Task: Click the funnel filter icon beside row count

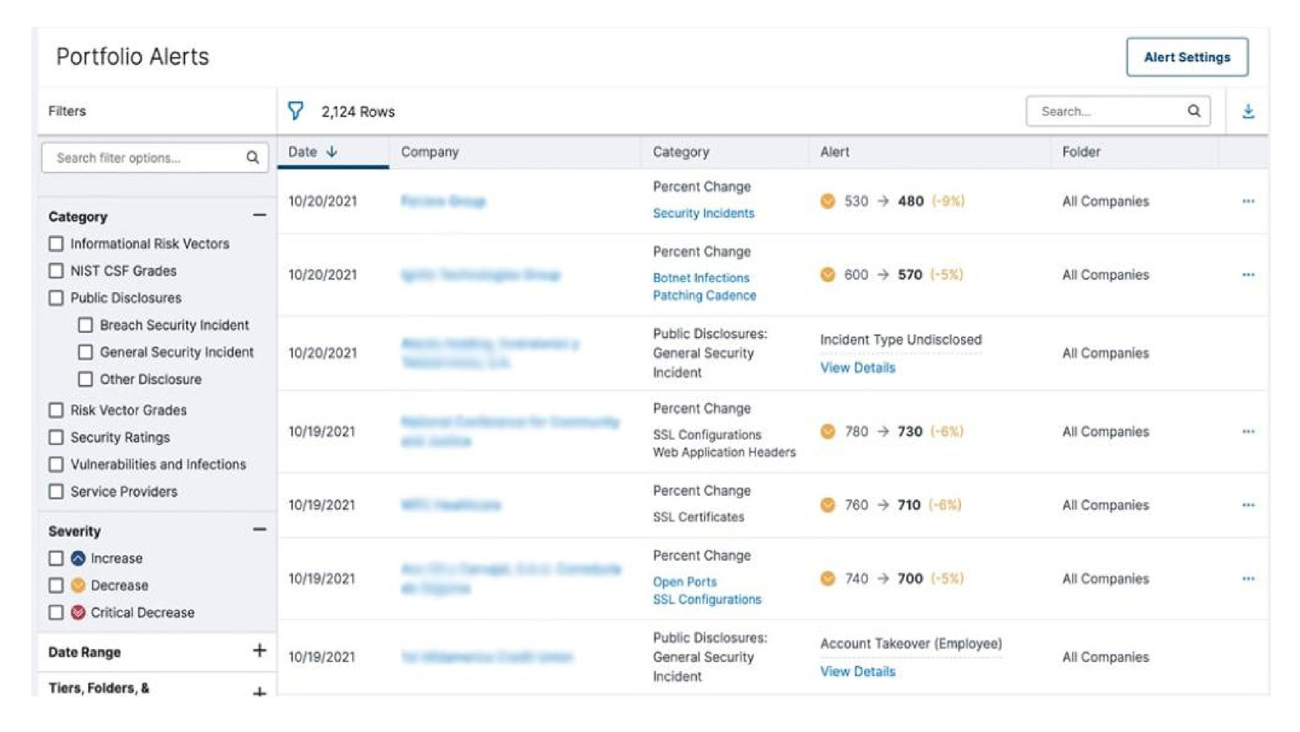Action: point(295,111)
